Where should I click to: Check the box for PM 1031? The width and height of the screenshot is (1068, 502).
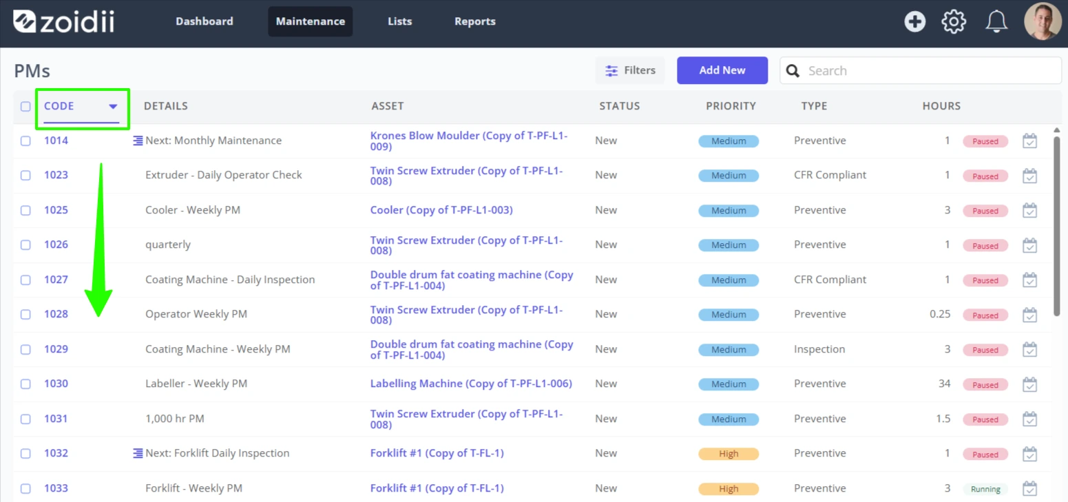coord(25,419)
